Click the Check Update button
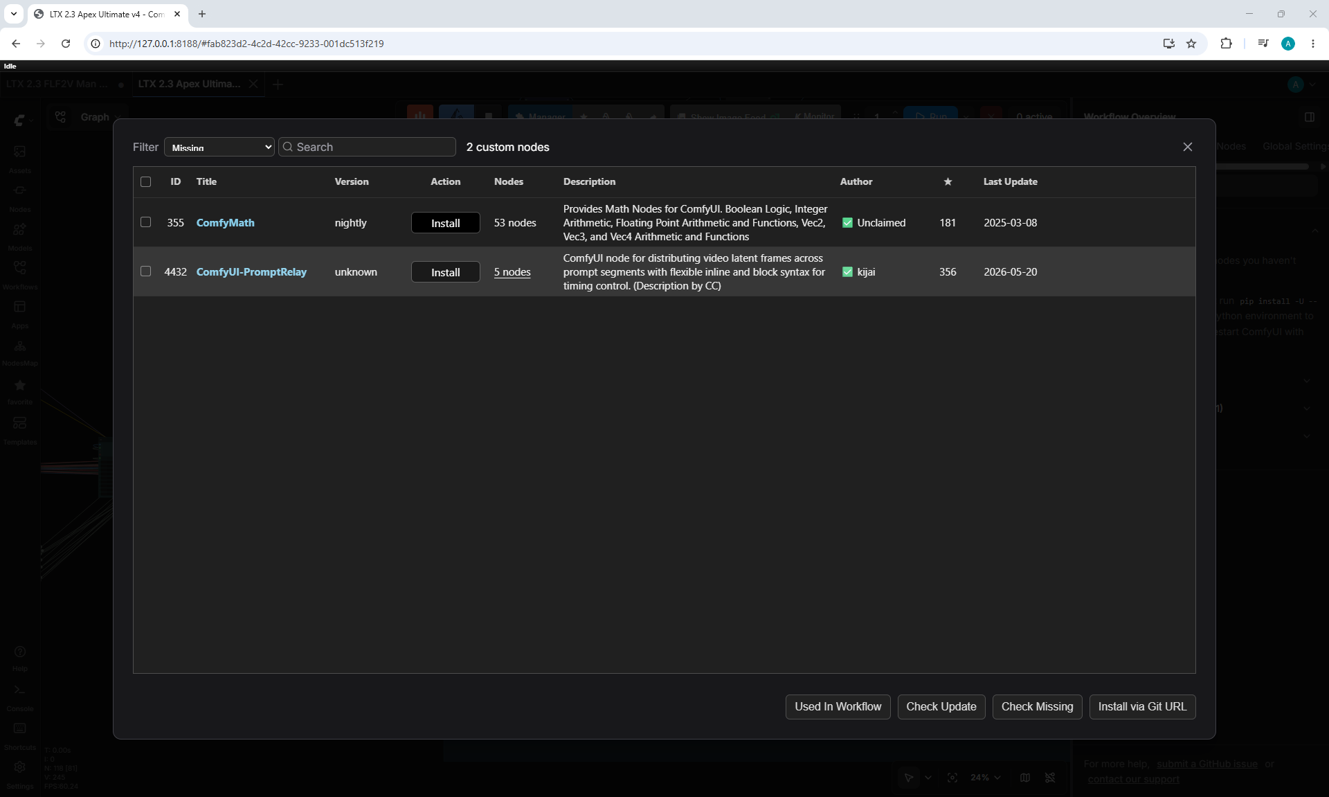Screen dimensions: 1329x797 pyautogui.click(x=941, y=706)
